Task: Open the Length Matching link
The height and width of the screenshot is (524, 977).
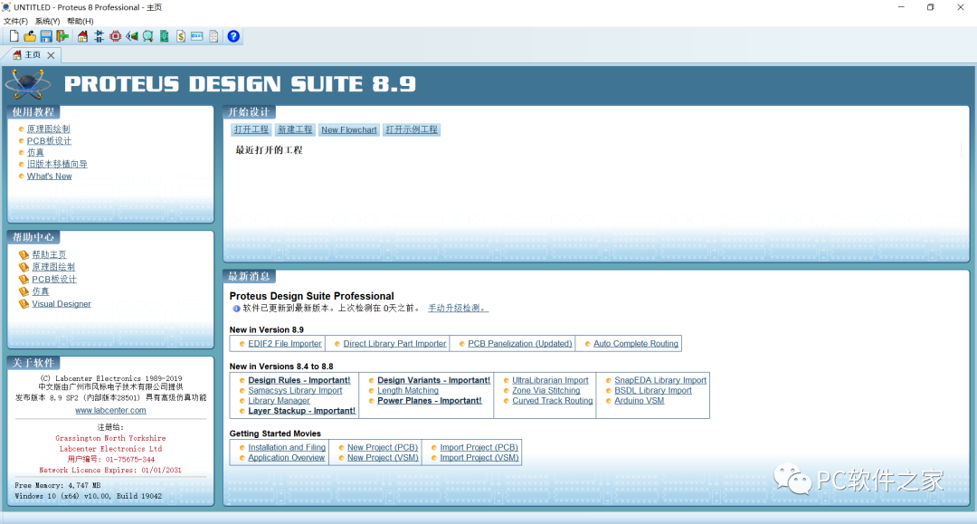Action: (408, 391)
